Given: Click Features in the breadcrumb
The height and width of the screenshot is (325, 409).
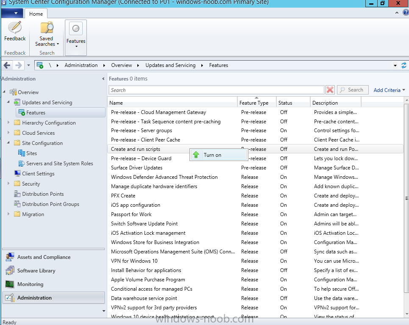Looking at the screenshot, I should pyautogui.click(x=219, y=65).
